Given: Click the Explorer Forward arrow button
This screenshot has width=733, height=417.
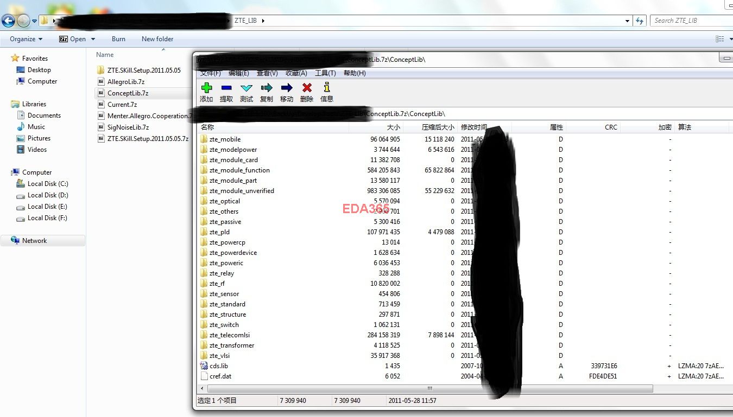Looking at the screenshot, I should [23, 21].
